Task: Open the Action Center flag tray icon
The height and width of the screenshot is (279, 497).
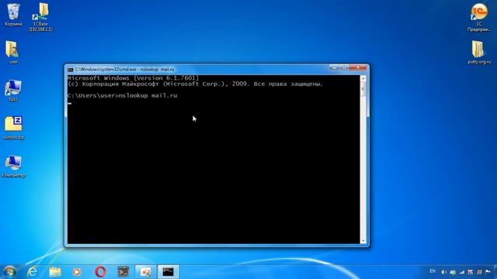Action: 488,272
